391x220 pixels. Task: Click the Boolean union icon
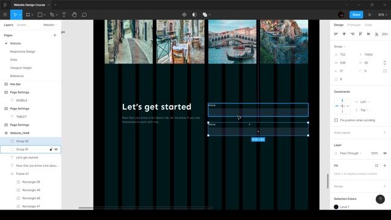(205, 15)
